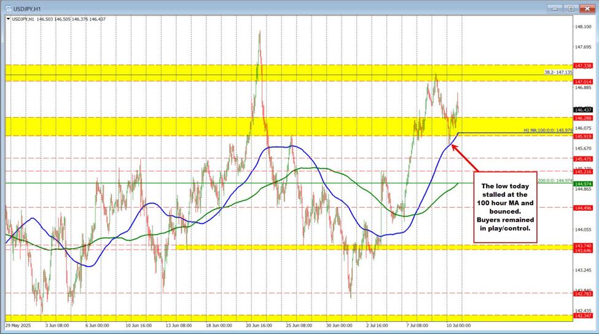Minimize the USDJPY,H1 chart window
599x334 pixels.
(556, 9)
